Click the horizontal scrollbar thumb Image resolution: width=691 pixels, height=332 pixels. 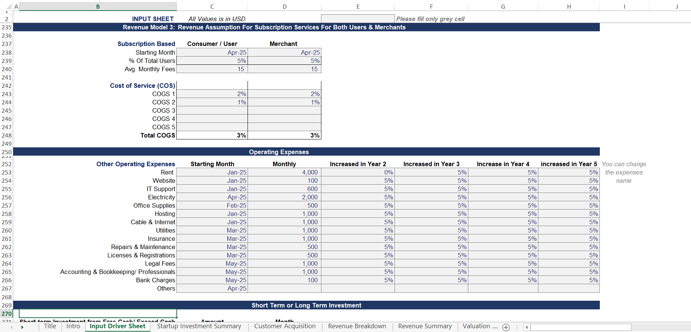(581, 327)
